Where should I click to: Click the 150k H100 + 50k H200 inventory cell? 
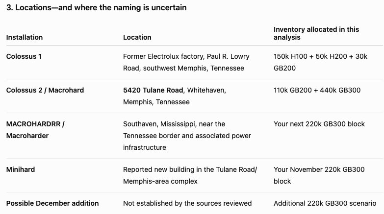pos(320,62)
